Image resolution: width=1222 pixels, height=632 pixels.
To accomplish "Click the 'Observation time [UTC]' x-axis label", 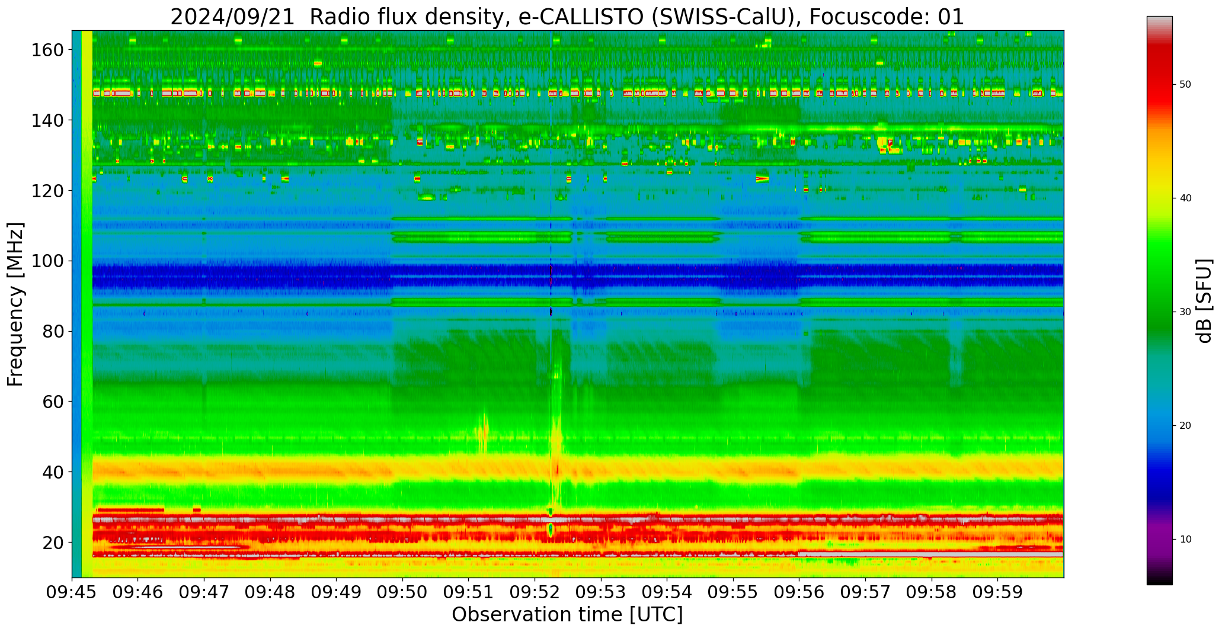I will 567,614.
